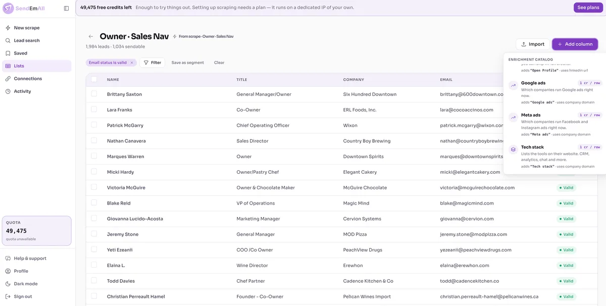
Task: Open the Connections page
Action: tap(36, 79)
